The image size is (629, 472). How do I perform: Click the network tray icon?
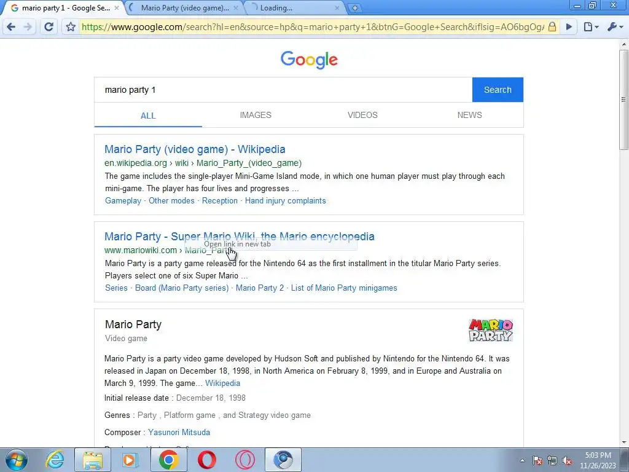coord(552,460)
